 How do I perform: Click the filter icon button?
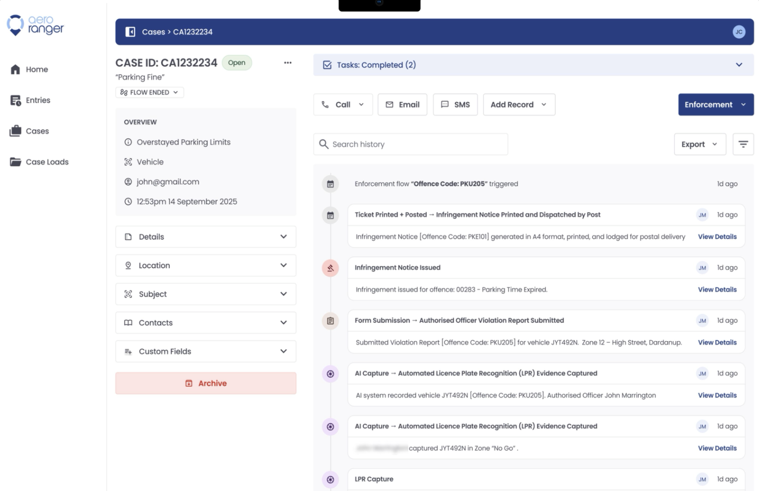click(743, 144)
